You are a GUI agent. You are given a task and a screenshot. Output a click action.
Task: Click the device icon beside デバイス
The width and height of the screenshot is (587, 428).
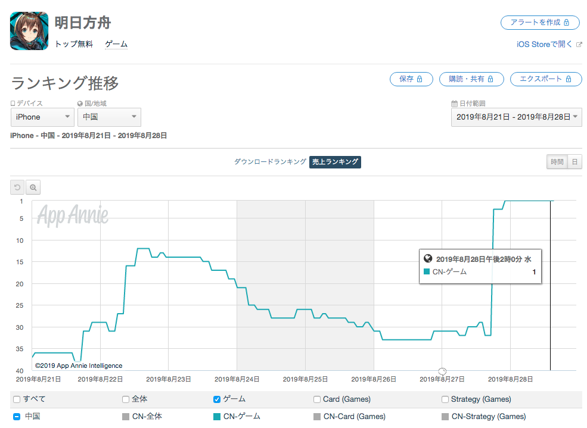pos(13,103)
